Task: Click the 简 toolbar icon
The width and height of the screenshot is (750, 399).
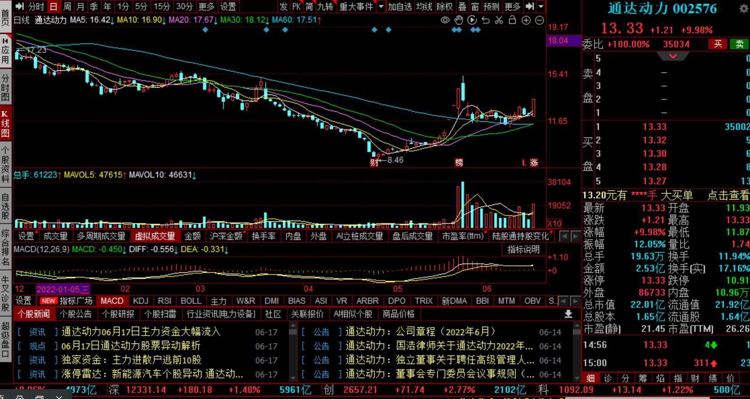Action: coord(309,6)
